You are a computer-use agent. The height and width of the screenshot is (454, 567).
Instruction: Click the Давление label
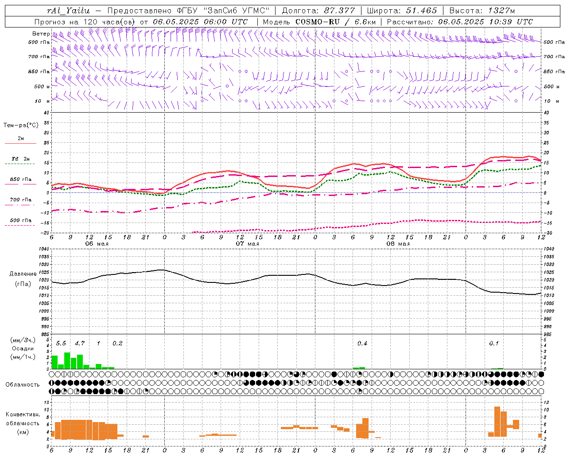tap(23, 274)
